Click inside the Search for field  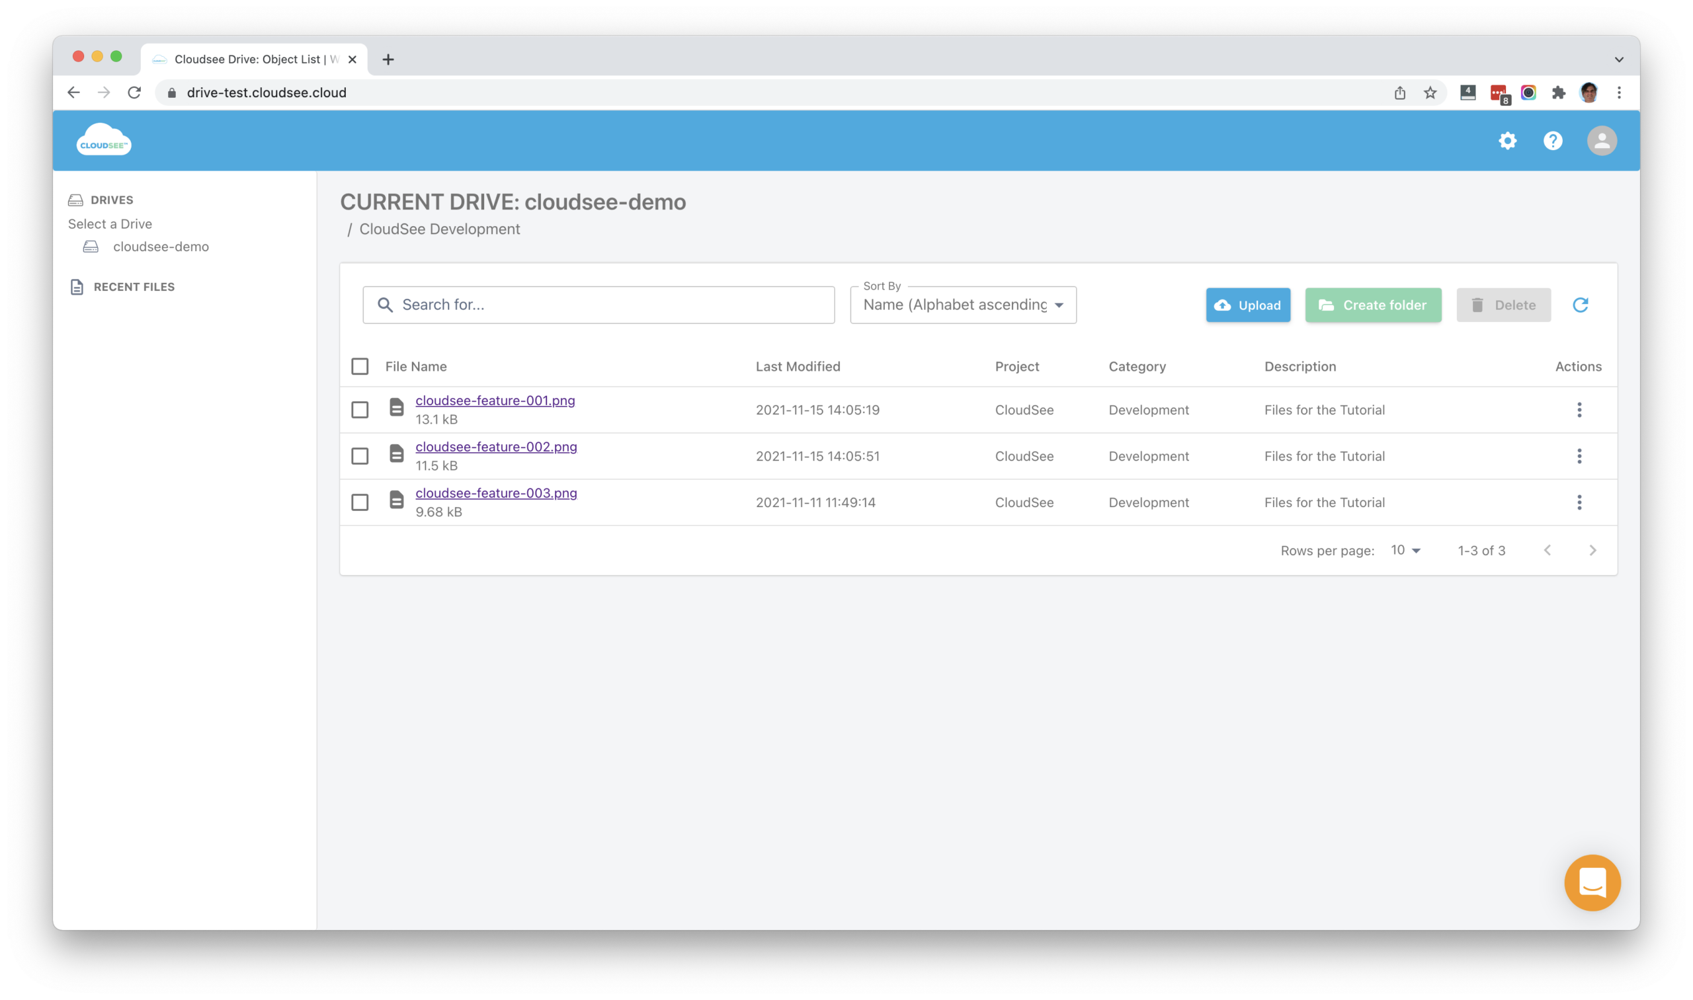click(597, 305)
